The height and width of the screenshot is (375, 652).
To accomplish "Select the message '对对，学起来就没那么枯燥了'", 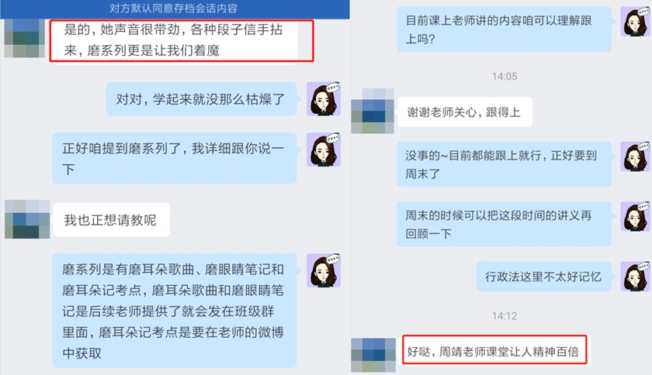I will 201,99.
